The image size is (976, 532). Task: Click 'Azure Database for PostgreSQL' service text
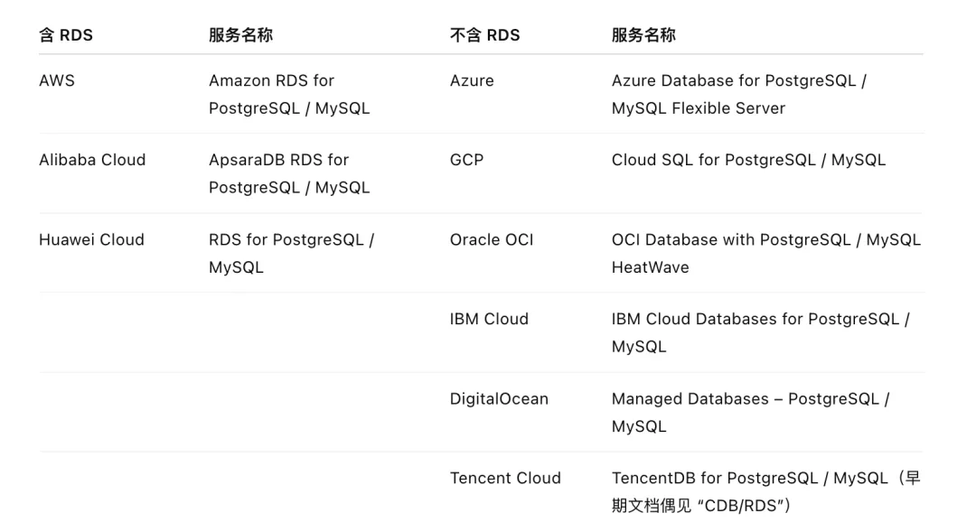pos(734,81)
